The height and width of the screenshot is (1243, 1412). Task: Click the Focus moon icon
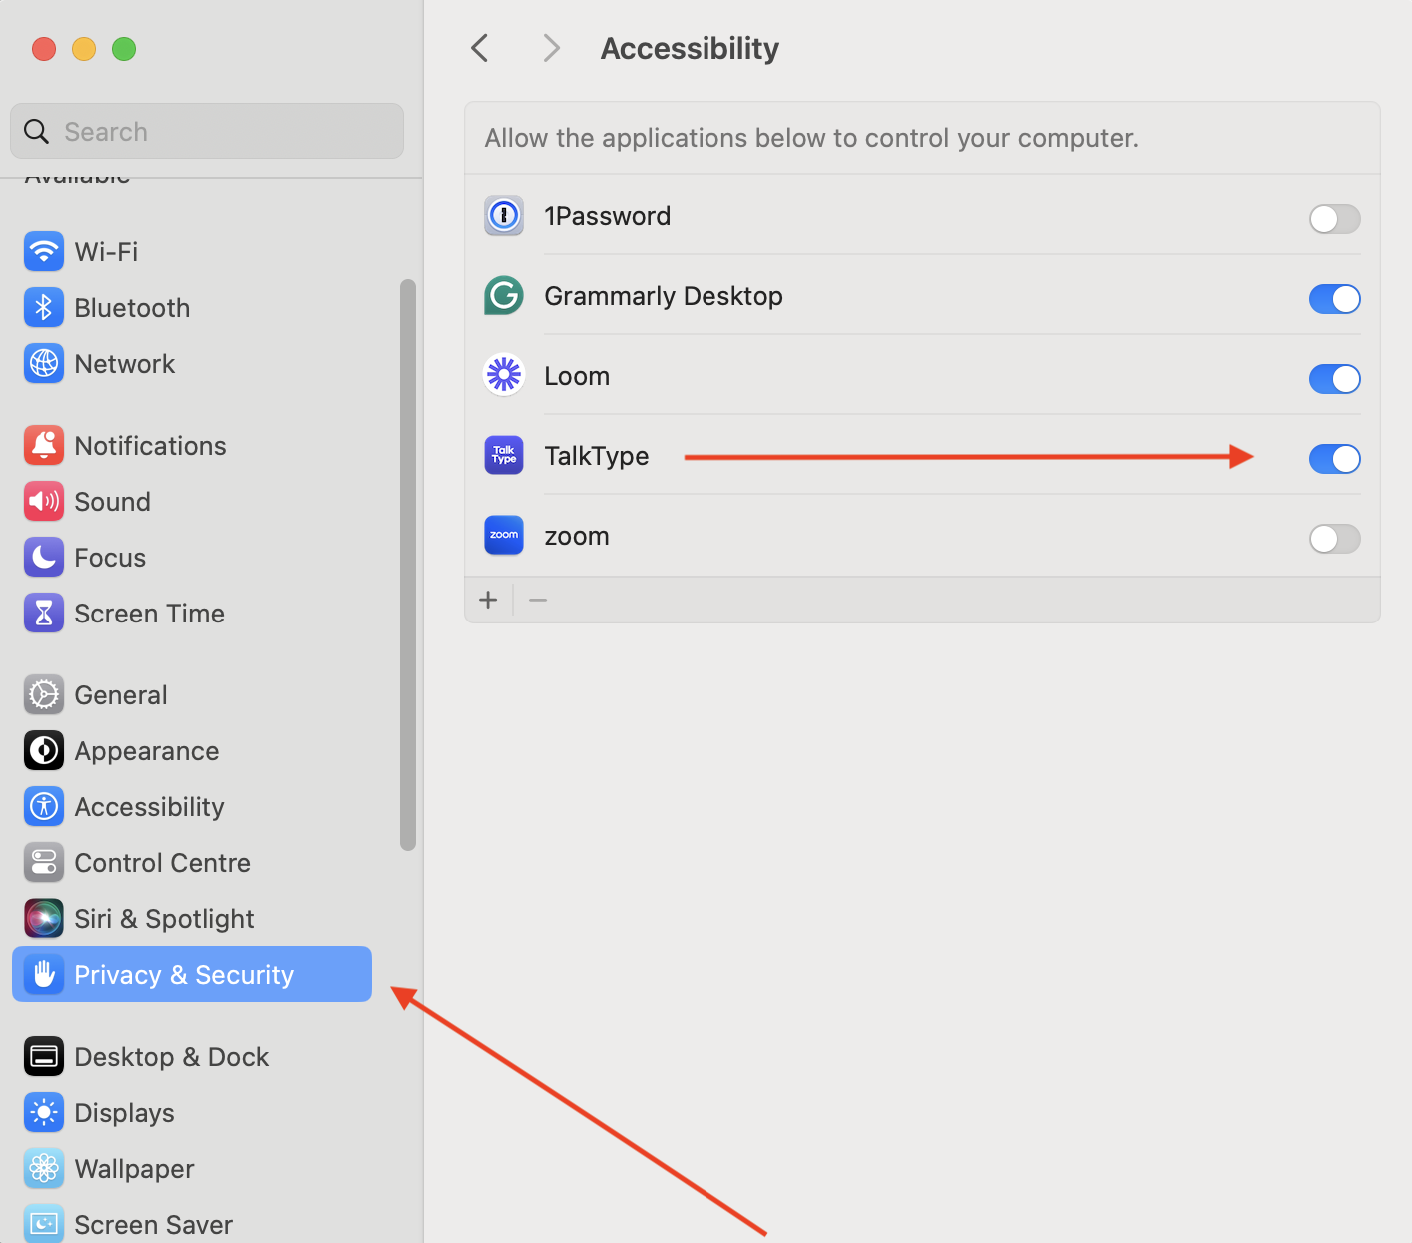pos(44,558)
